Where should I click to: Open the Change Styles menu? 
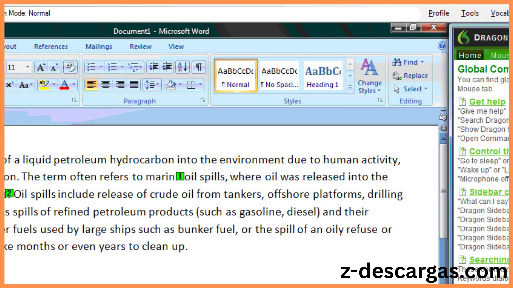[370, 77]
